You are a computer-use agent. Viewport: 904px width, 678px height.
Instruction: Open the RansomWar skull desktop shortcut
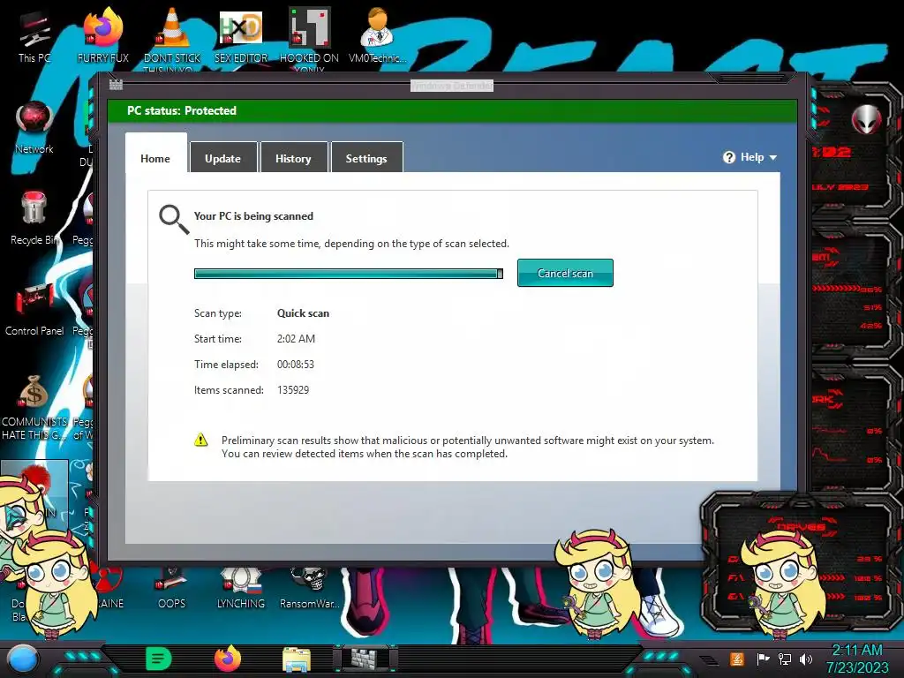click(310, 588)
